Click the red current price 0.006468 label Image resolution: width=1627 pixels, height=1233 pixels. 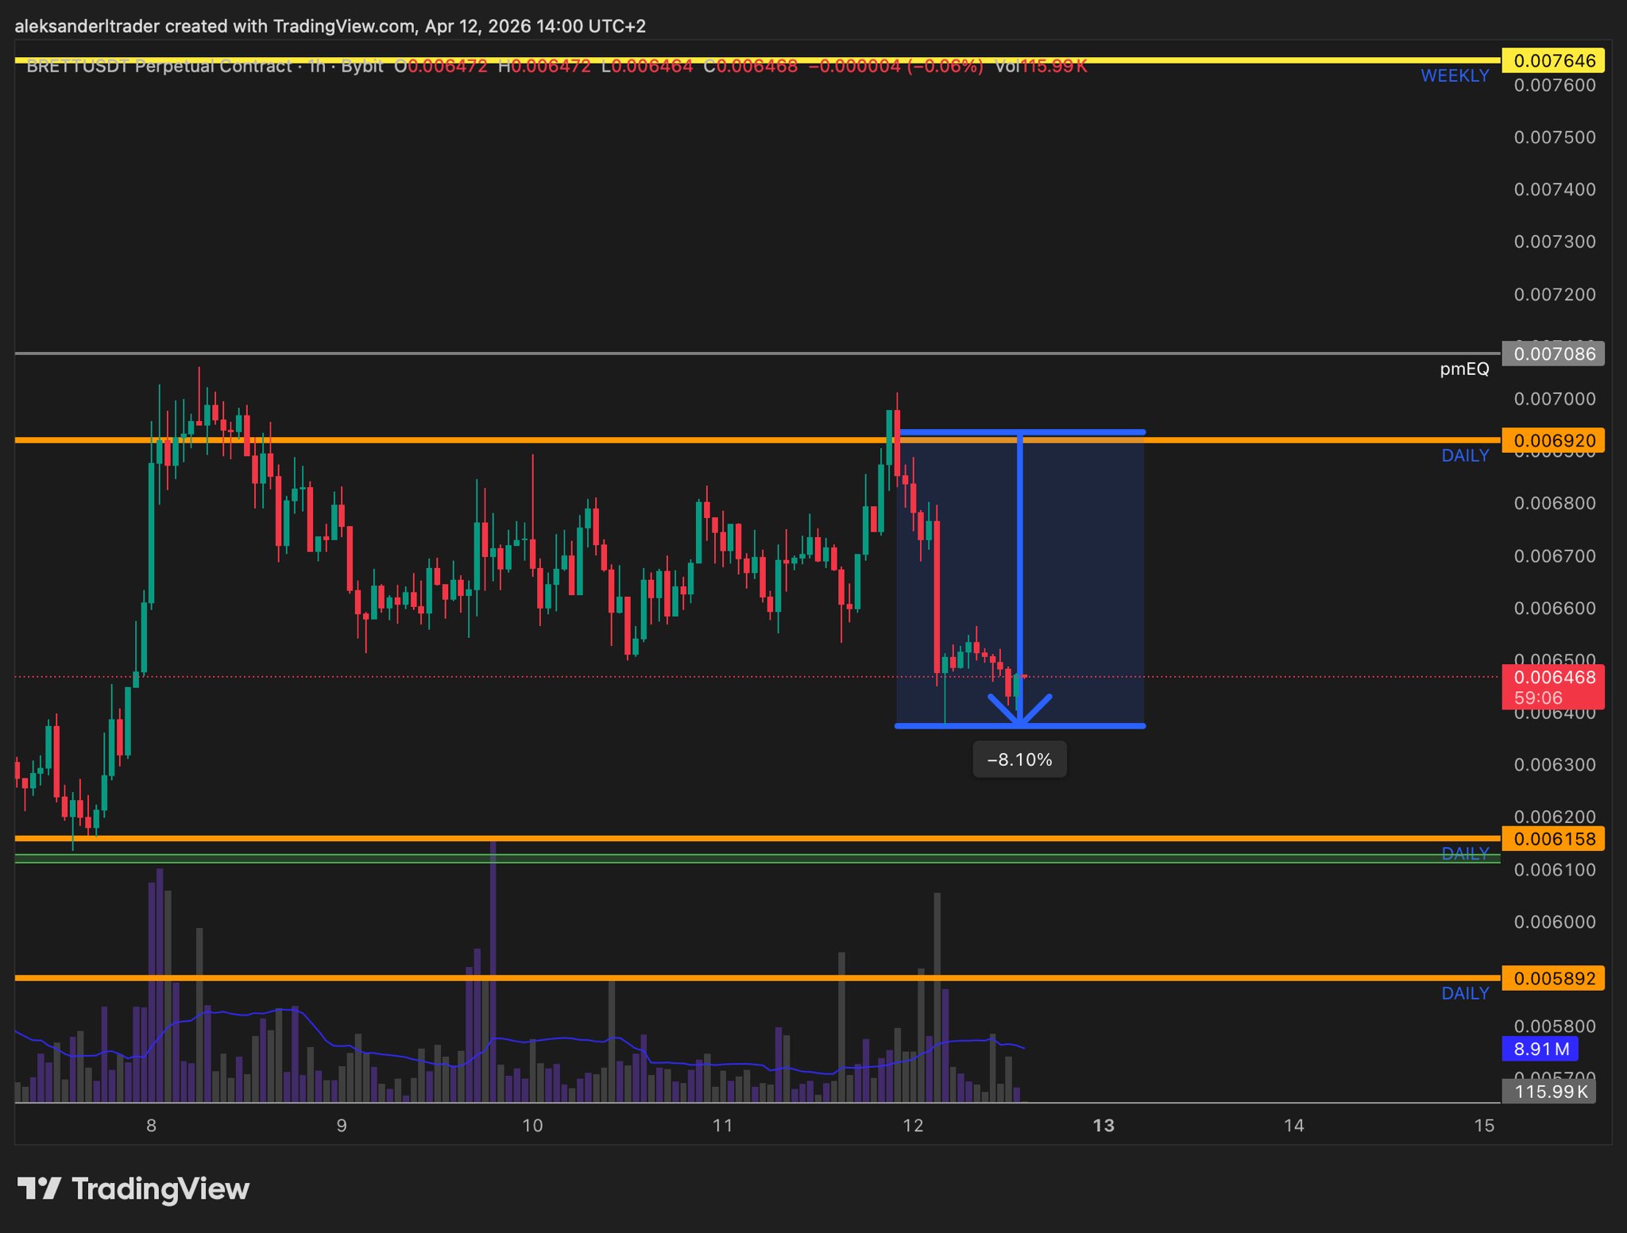tap(1552, 678)
